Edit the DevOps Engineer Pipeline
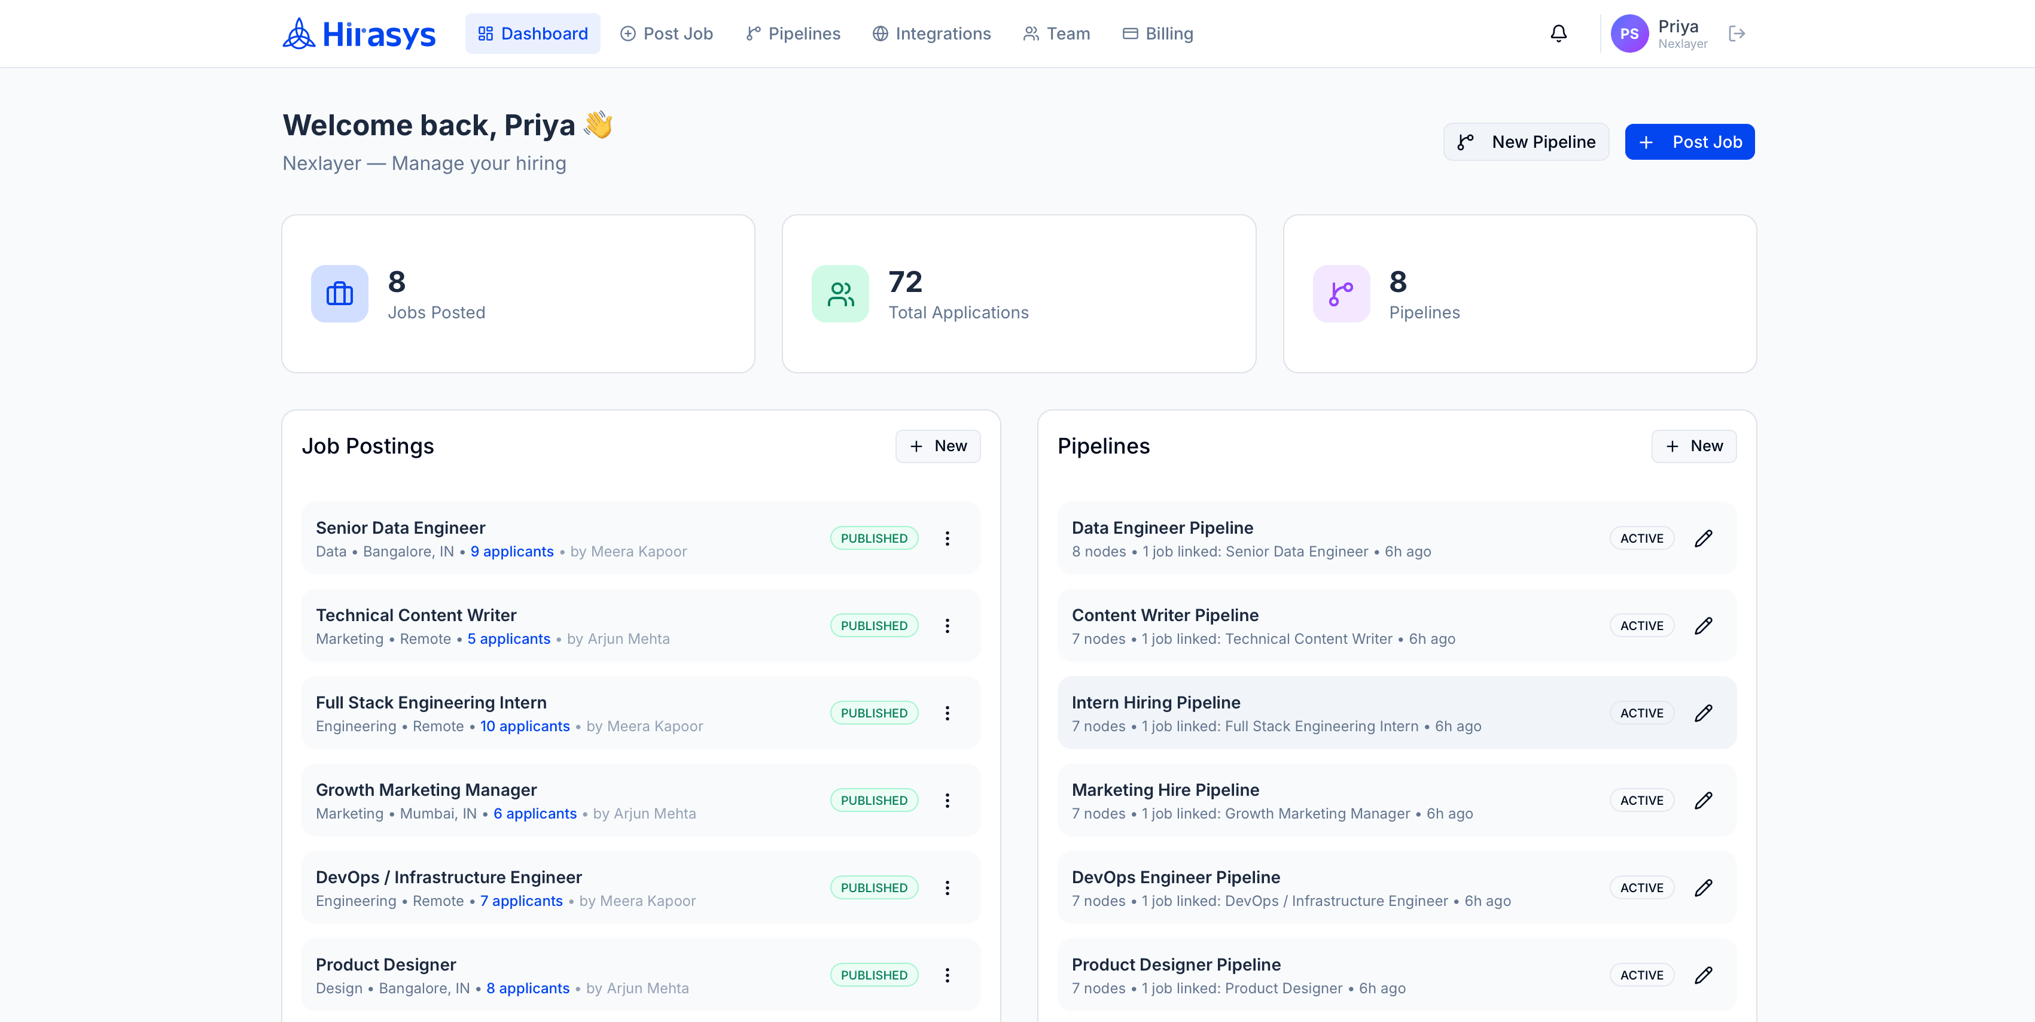This screenshot has height=1022, width=2035. pyautogui.click(x=1703, y=887)
